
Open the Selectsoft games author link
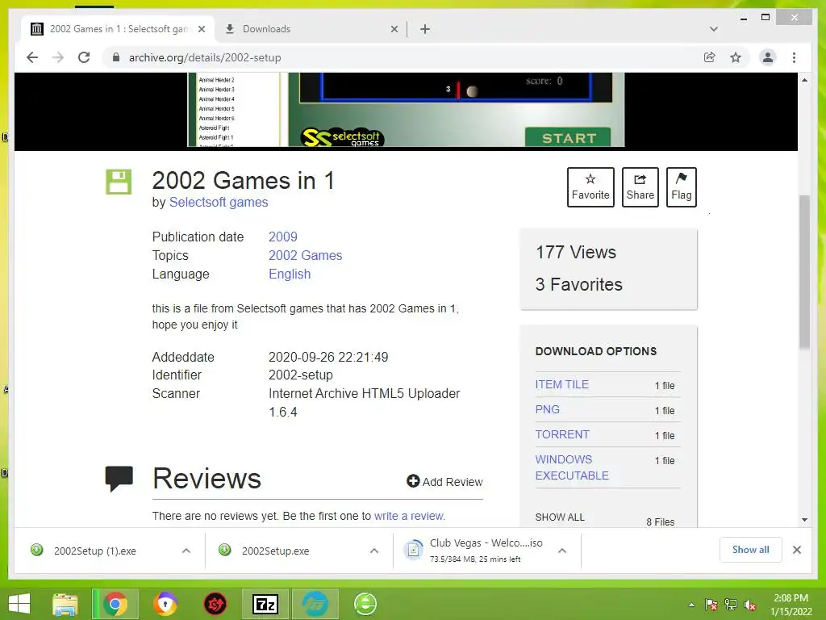(219, 203)
